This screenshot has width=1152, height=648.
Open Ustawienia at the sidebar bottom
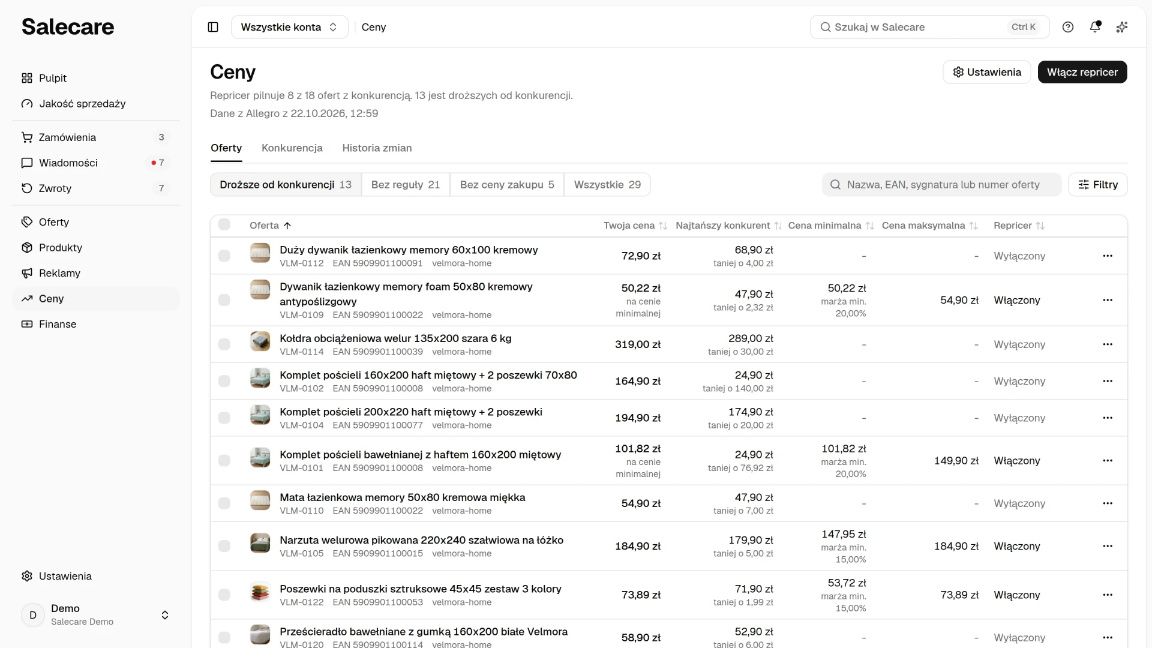96,576
